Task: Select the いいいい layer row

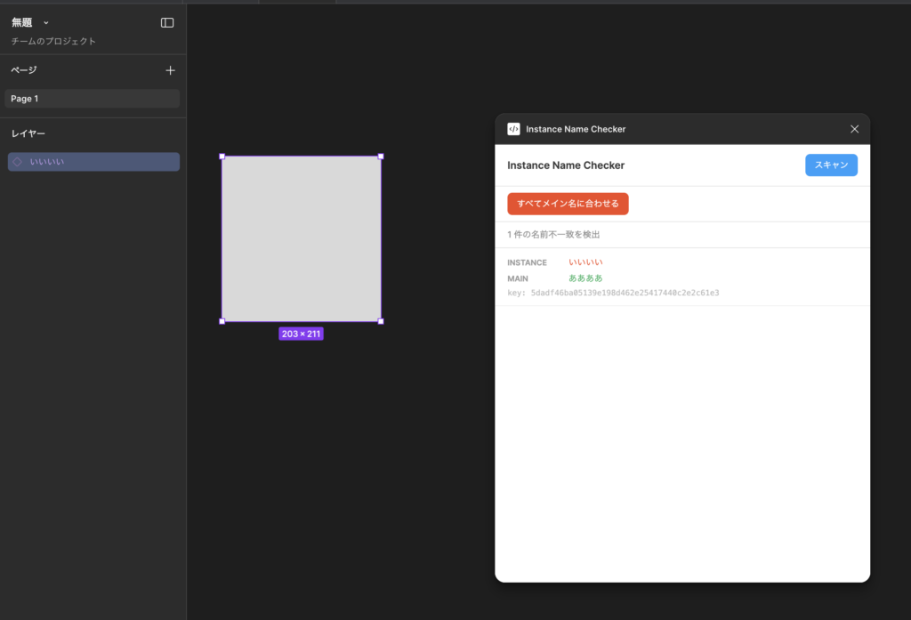Action: [93, 162]
